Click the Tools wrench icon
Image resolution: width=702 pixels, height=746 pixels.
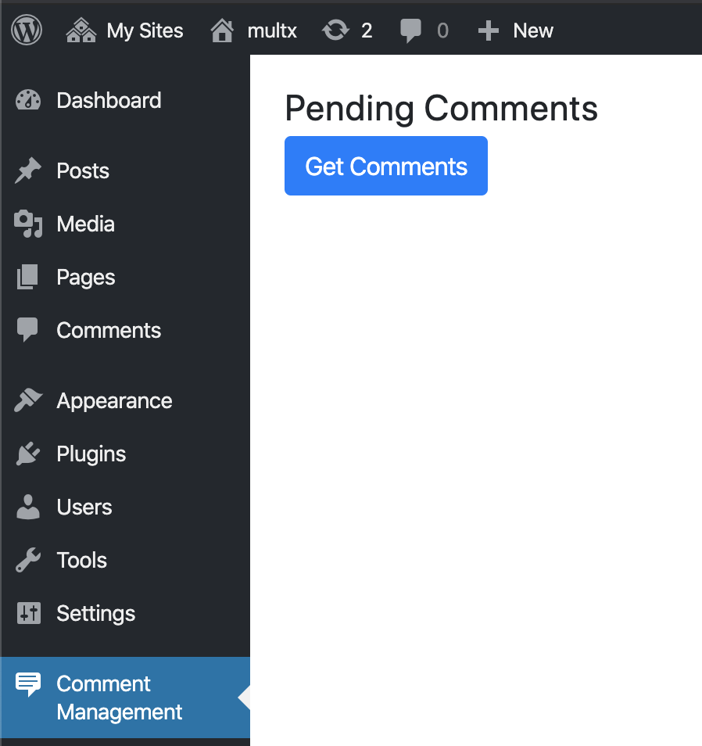pos(28,560)
